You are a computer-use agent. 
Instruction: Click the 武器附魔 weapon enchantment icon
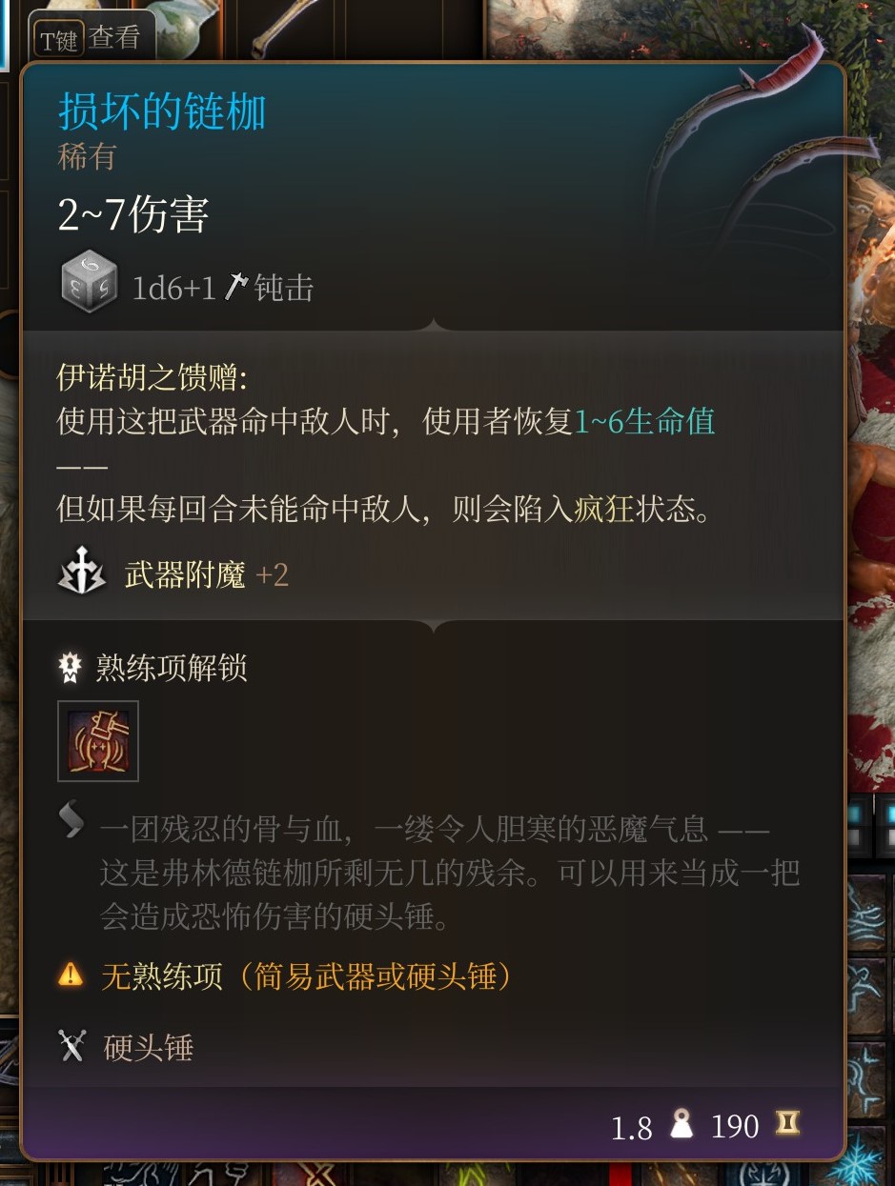[82, 571]
